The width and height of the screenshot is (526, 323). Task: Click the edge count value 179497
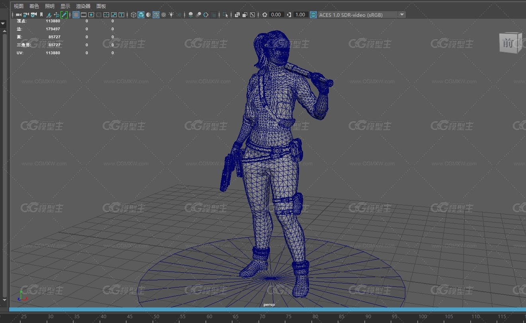[53, 29]
